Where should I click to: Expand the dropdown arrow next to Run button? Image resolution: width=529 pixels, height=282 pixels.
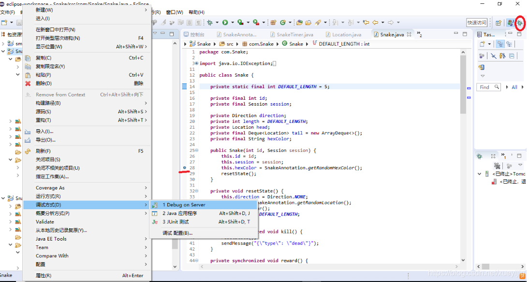[x=233, y=22]
